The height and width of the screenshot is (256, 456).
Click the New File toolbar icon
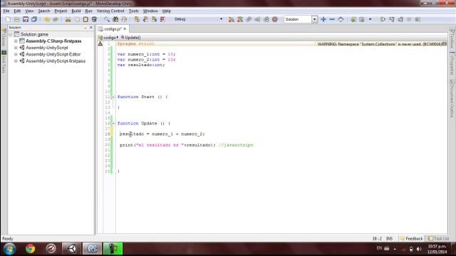(x=8, y=19)
